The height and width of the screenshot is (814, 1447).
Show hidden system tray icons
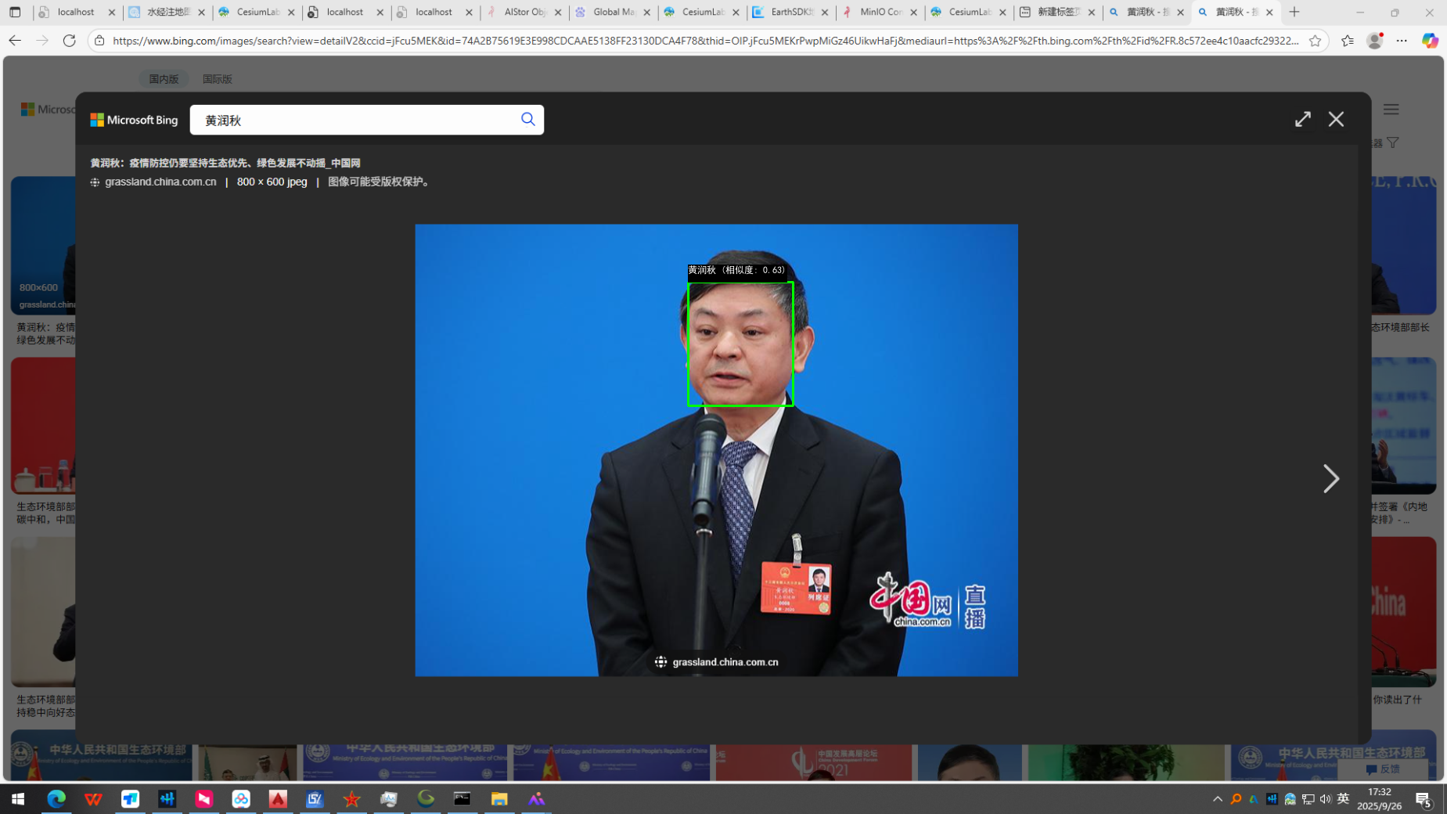pos(1217,798)
